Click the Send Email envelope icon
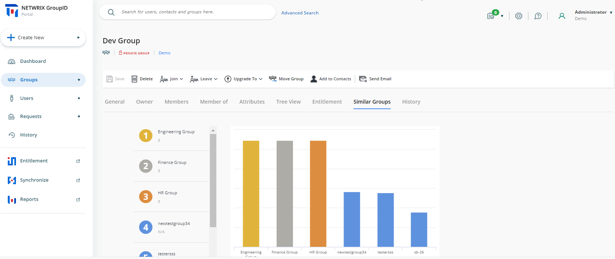This screenshot has height=259, width=615. pyautogui.click(x=363, y=79)
